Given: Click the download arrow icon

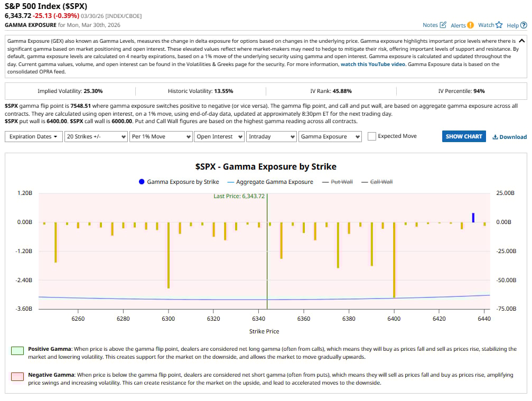Looking at the screenshot, I should point(495,137).
